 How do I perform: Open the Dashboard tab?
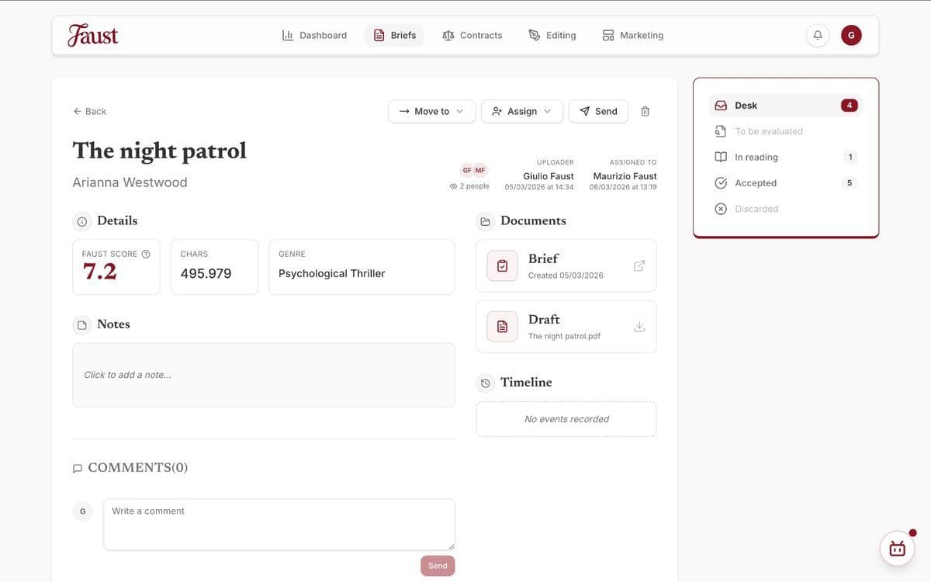[314, 36]
